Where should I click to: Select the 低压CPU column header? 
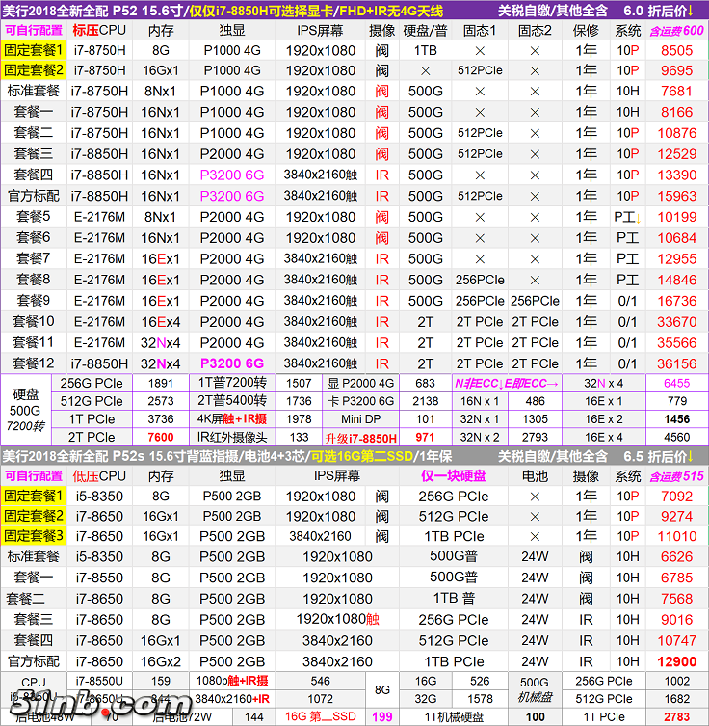[99, 475]
